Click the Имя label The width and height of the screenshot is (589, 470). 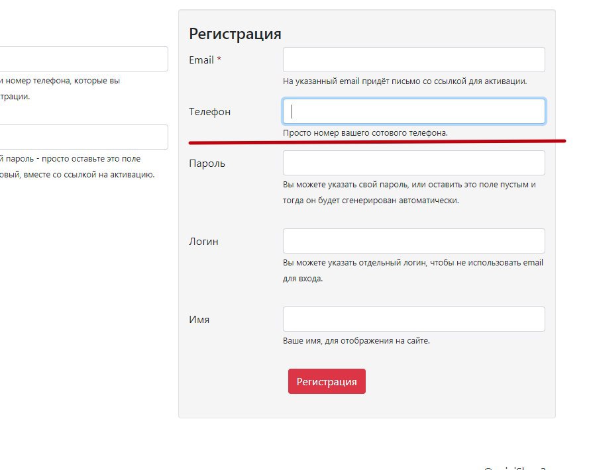click(199, 320)
